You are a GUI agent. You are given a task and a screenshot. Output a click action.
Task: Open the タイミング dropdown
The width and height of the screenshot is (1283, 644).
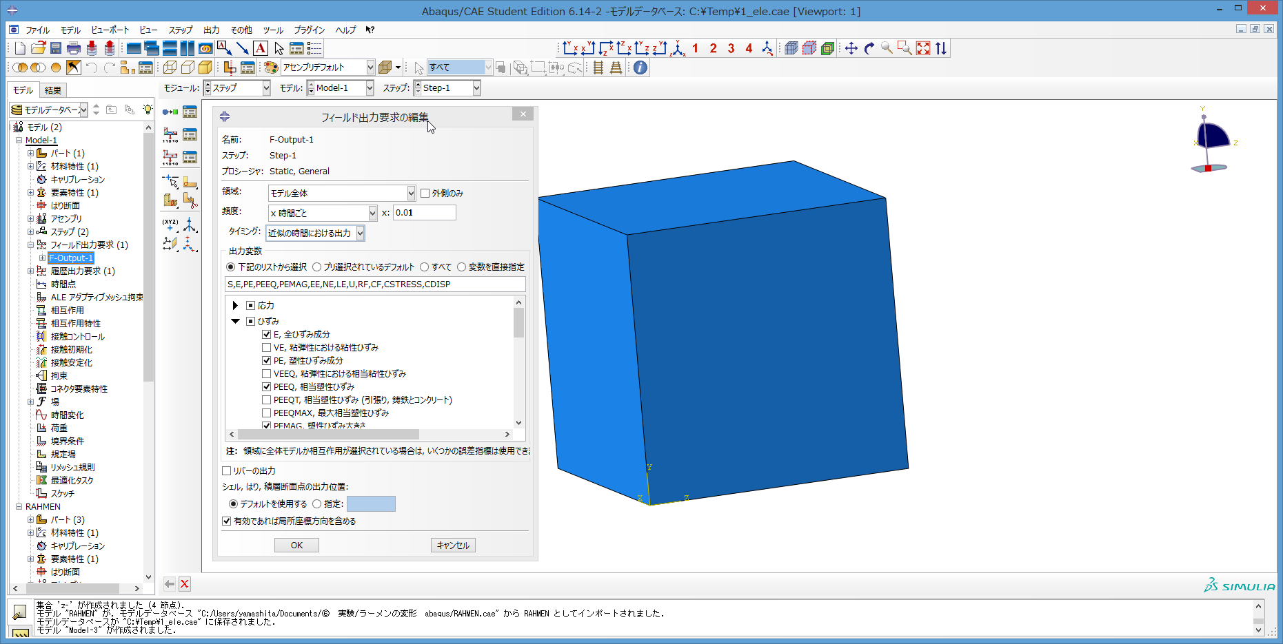coord(315,233)
